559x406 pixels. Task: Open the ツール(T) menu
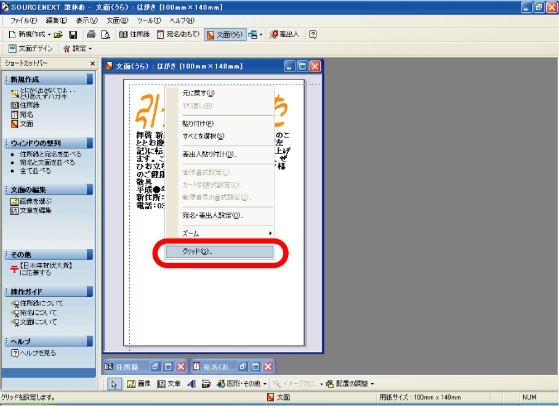(149, 21)
